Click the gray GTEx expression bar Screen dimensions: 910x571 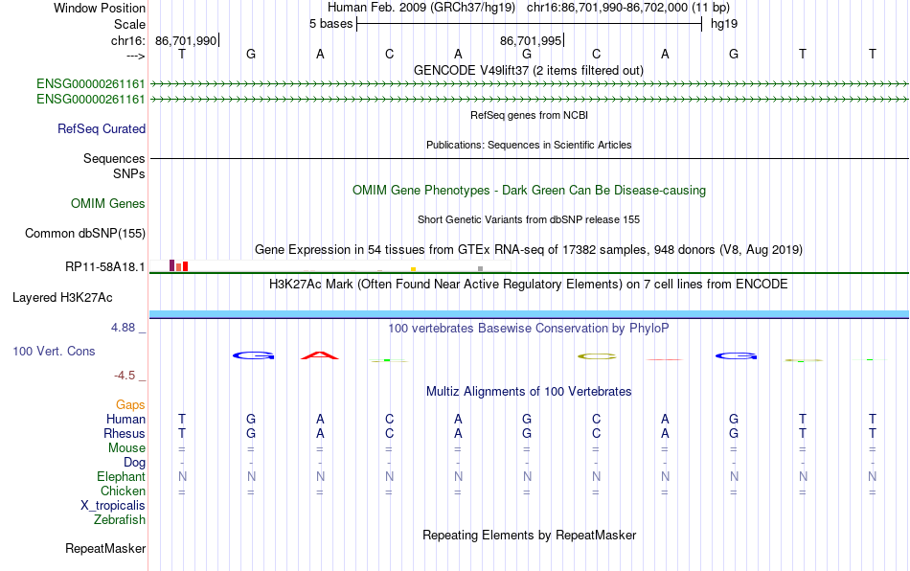[481, 268]
